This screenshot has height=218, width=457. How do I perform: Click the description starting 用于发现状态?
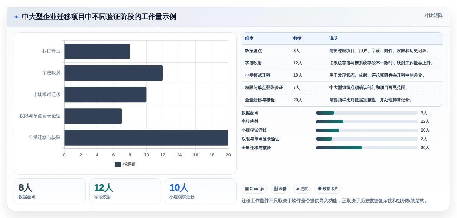click(377, 75)
